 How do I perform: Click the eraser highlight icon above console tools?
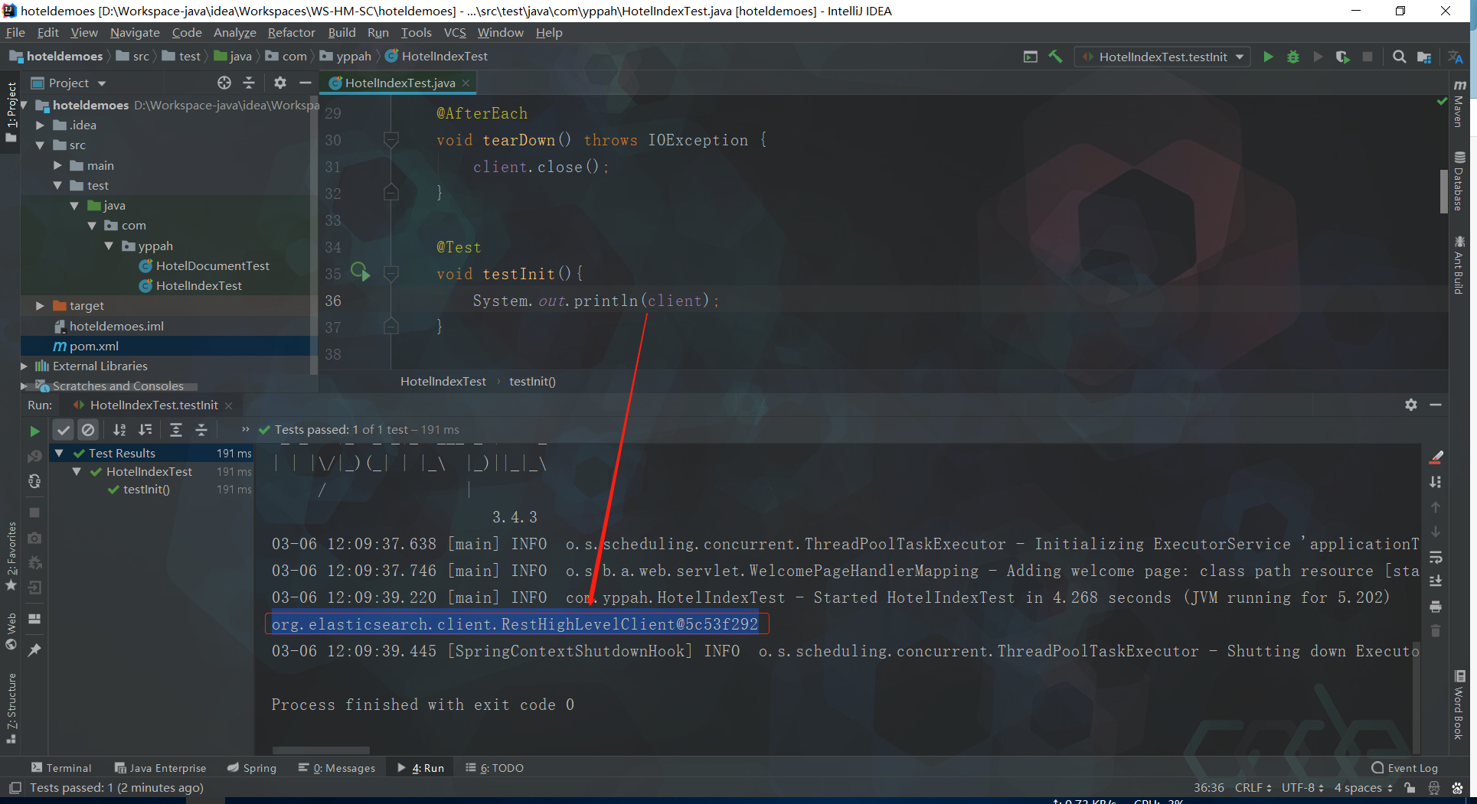[x=1436, y=457]
